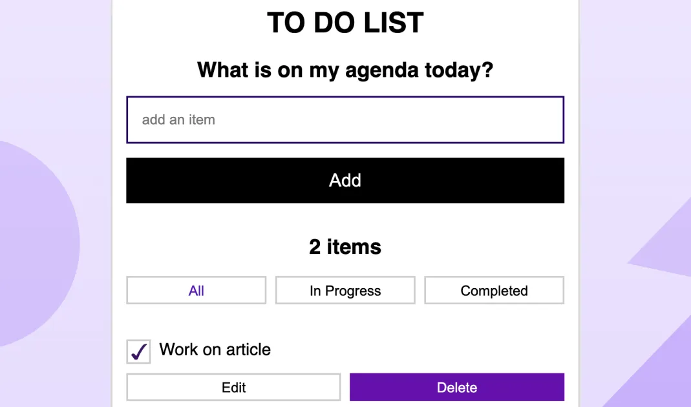
Task: Toggle completion of Work on article
Action: pos(138,352)
